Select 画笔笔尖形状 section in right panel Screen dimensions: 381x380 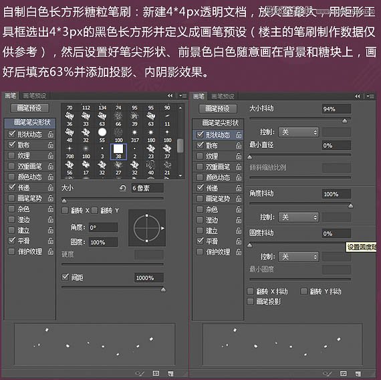218,123
